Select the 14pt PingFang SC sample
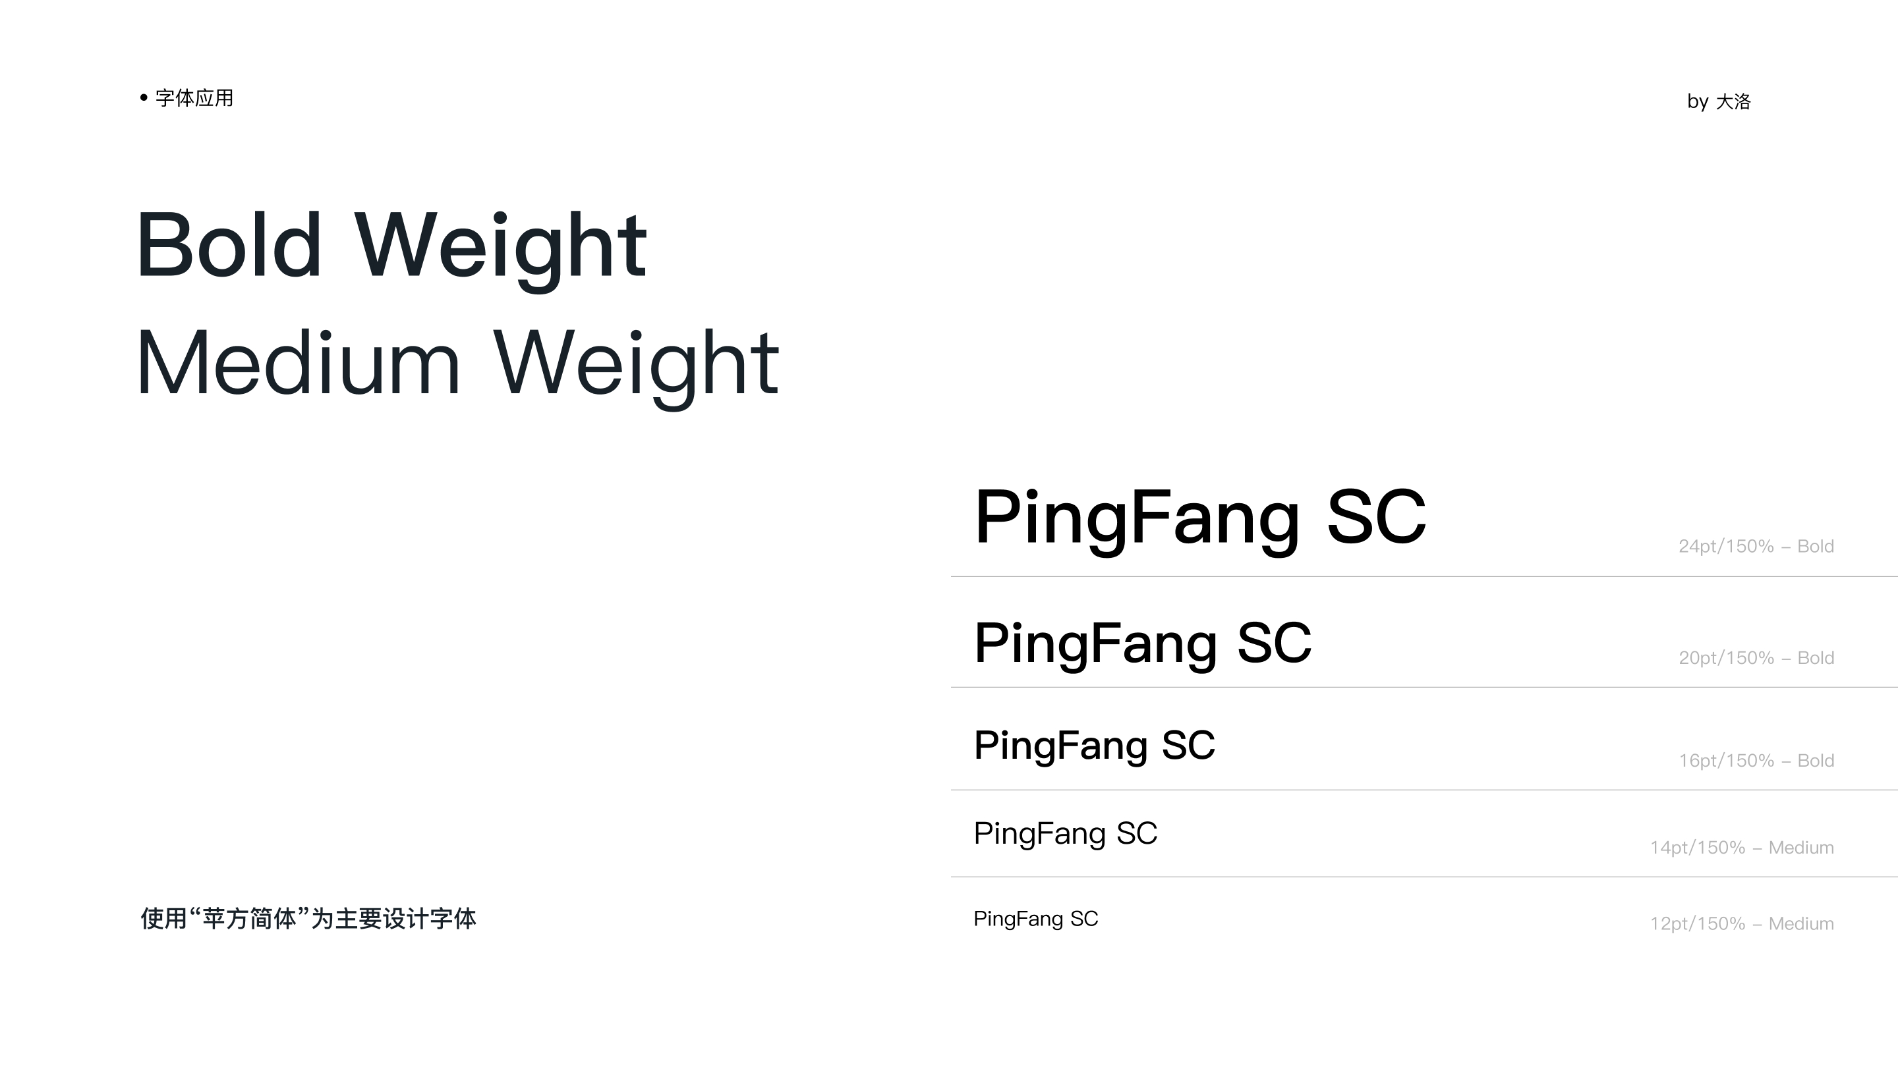1898x1067 pixels. (x=1066, y=835)
